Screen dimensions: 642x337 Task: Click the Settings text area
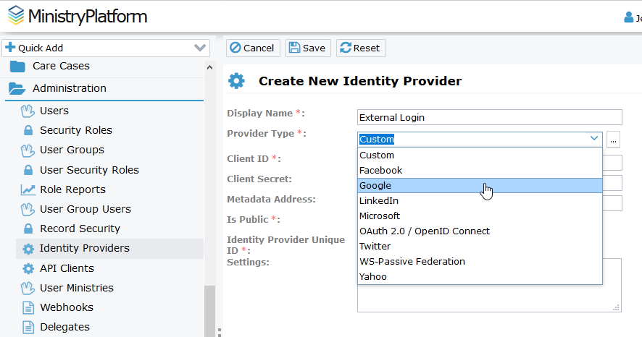point(489,299)
